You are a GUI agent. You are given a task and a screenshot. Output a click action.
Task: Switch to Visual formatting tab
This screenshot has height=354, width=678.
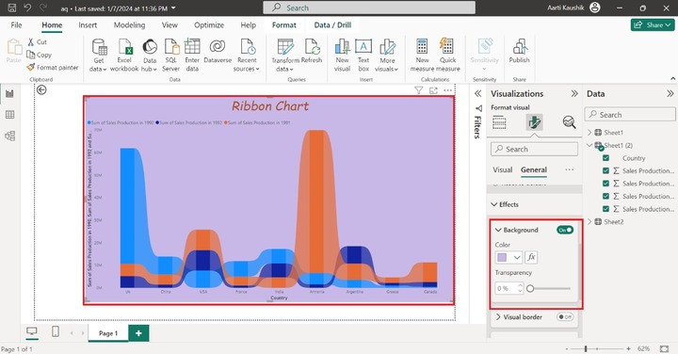pyautogui.click(x=503, y=169)
